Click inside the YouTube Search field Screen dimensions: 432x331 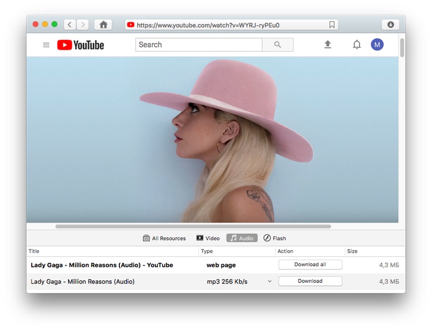pos(199,45)
